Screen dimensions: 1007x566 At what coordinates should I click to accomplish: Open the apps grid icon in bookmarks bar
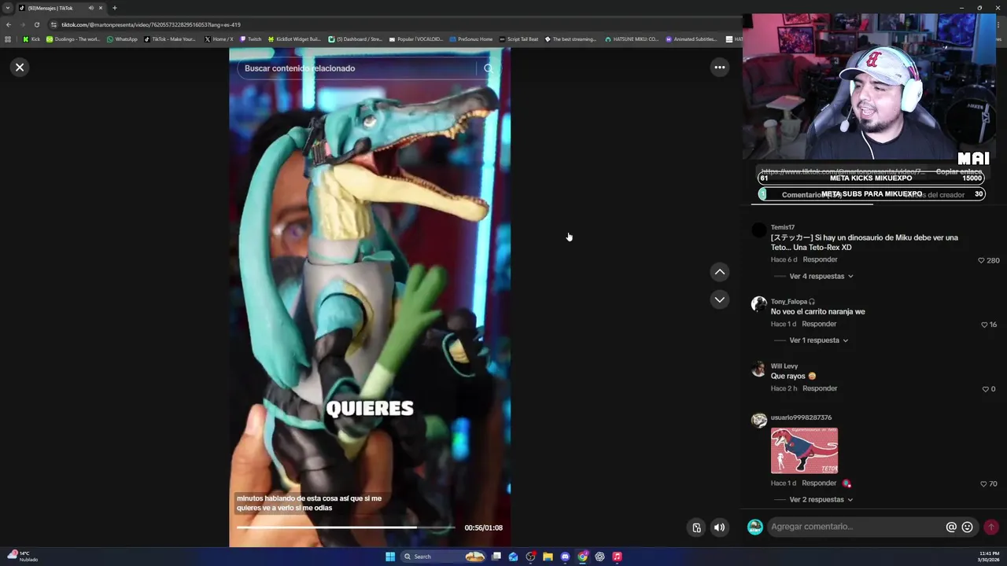(x=8, y=39)
